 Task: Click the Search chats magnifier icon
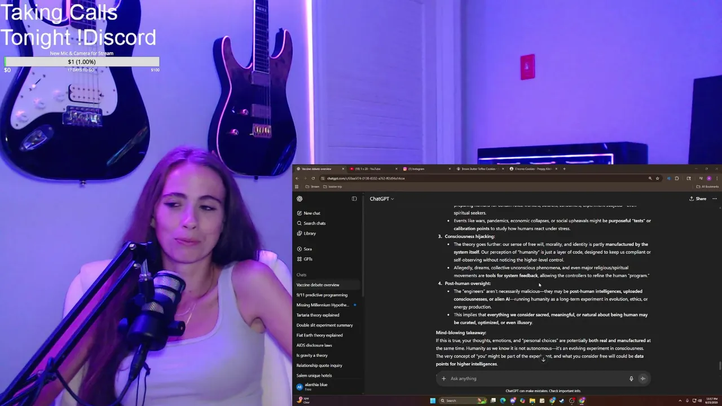click(300, 223)
